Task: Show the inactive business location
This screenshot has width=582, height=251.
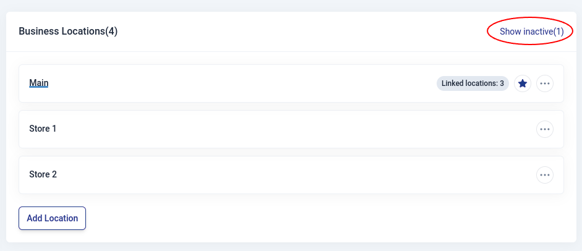Action: 532,32
